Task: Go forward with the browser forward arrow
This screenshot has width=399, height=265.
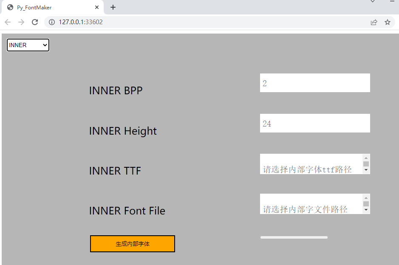Action: [21, 22]
